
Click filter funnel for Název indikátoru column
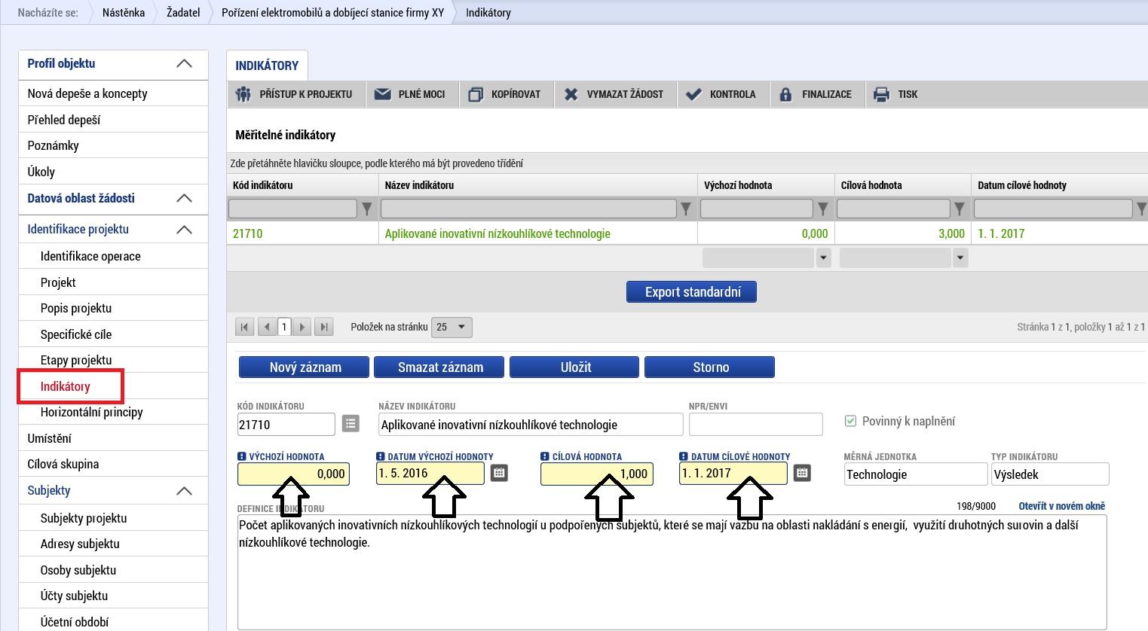point(686,209)
